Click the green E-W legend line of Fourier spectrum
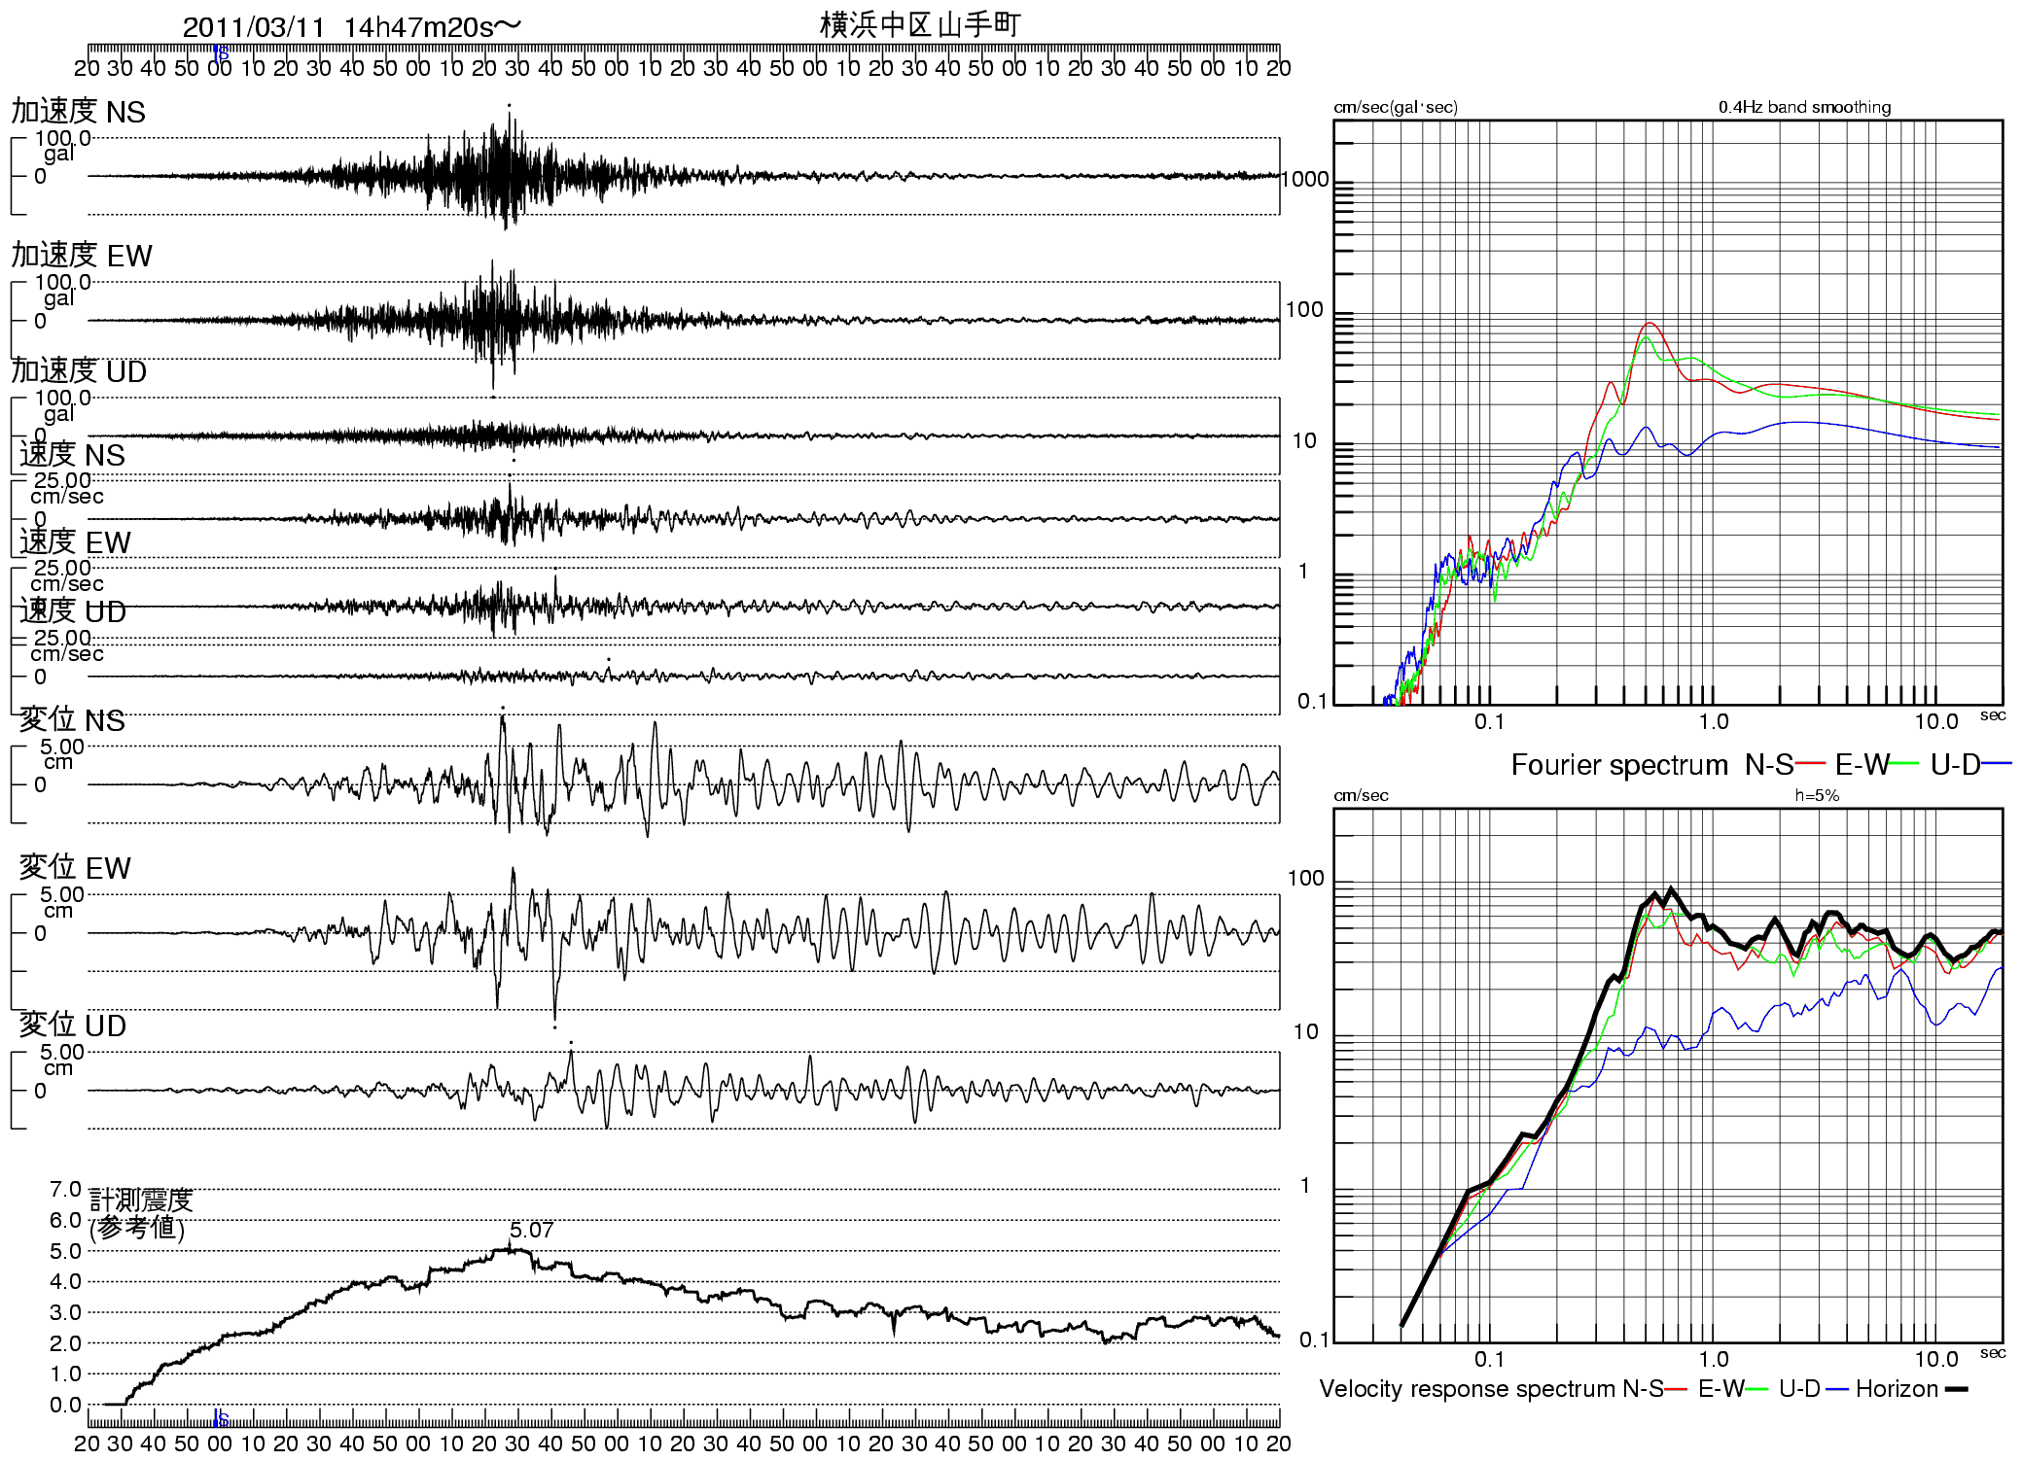This screenshot has height=1461, width=2022. tap(1904, 764)
